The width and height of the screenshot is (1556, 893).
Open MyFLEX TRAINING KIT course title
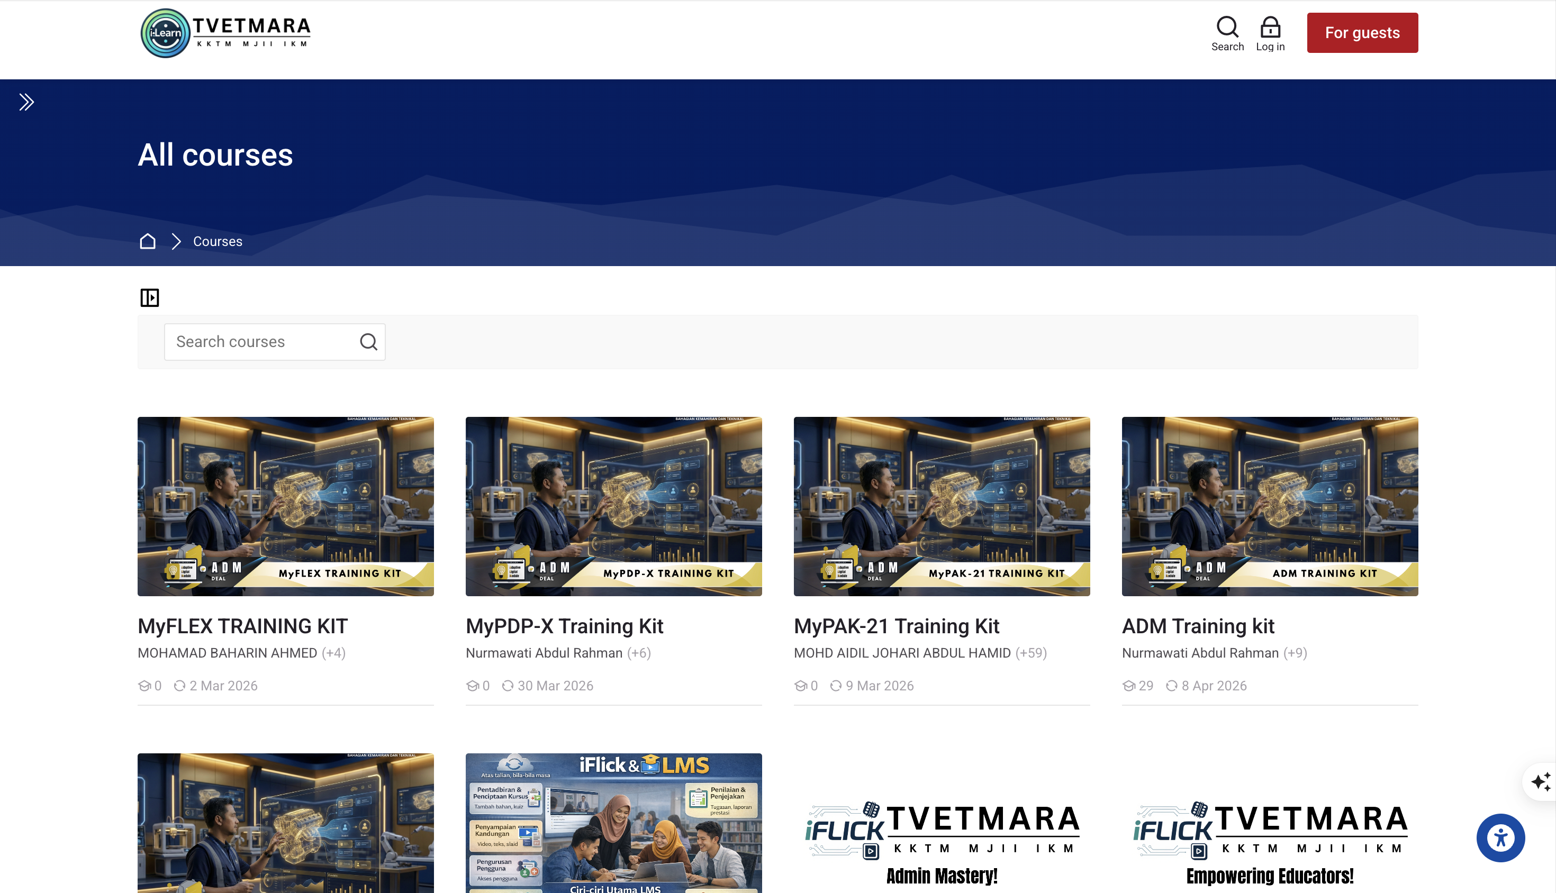click(242, 626)
